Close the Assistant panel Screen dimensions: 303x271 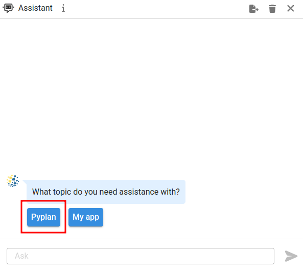[290, 9]
